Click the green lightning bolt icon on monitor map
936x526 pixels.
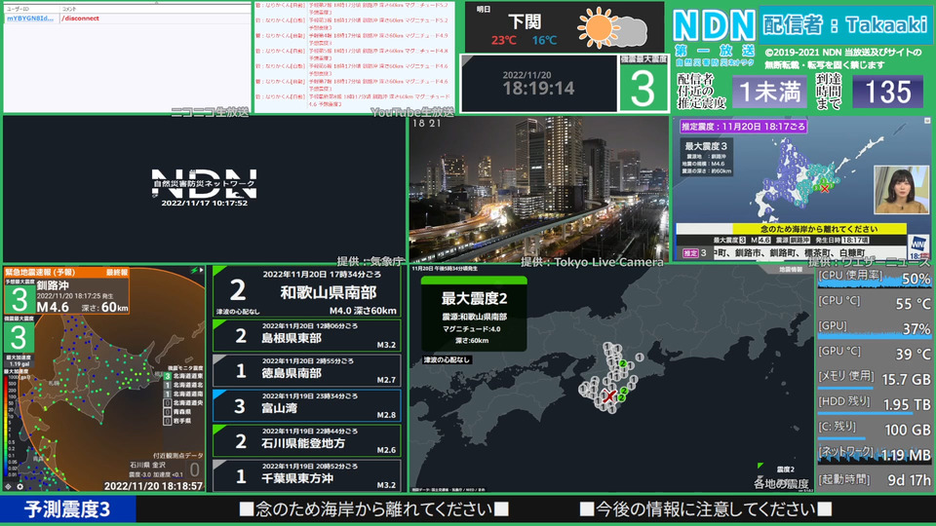coord(194,271)
